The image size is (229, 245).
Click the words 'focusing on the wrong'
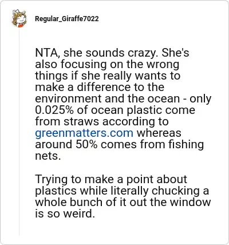[120, 64]
